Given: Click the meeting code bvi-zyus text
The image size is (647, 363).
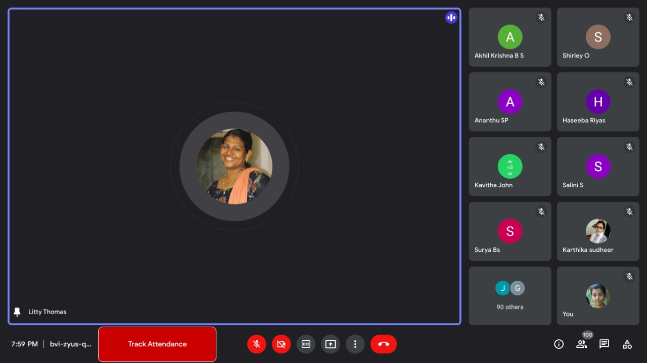Looking at the screenshot, I should (x=71, y=344).
